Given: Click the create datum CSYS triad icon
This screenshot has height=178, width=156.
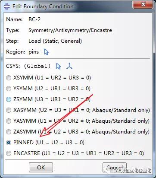Looking at the screenshot, I should pos(69,66).
